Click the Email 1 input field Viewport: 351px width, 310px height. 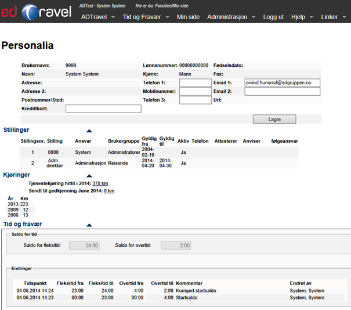click(282, 83)
